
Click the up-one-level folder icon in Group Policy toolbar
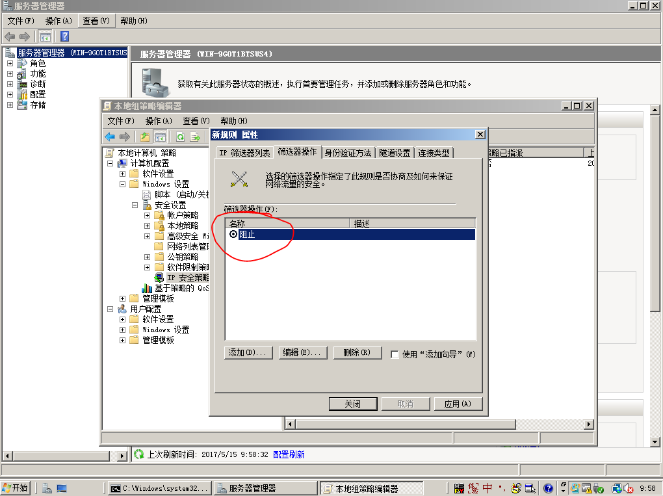pos(144,137)
